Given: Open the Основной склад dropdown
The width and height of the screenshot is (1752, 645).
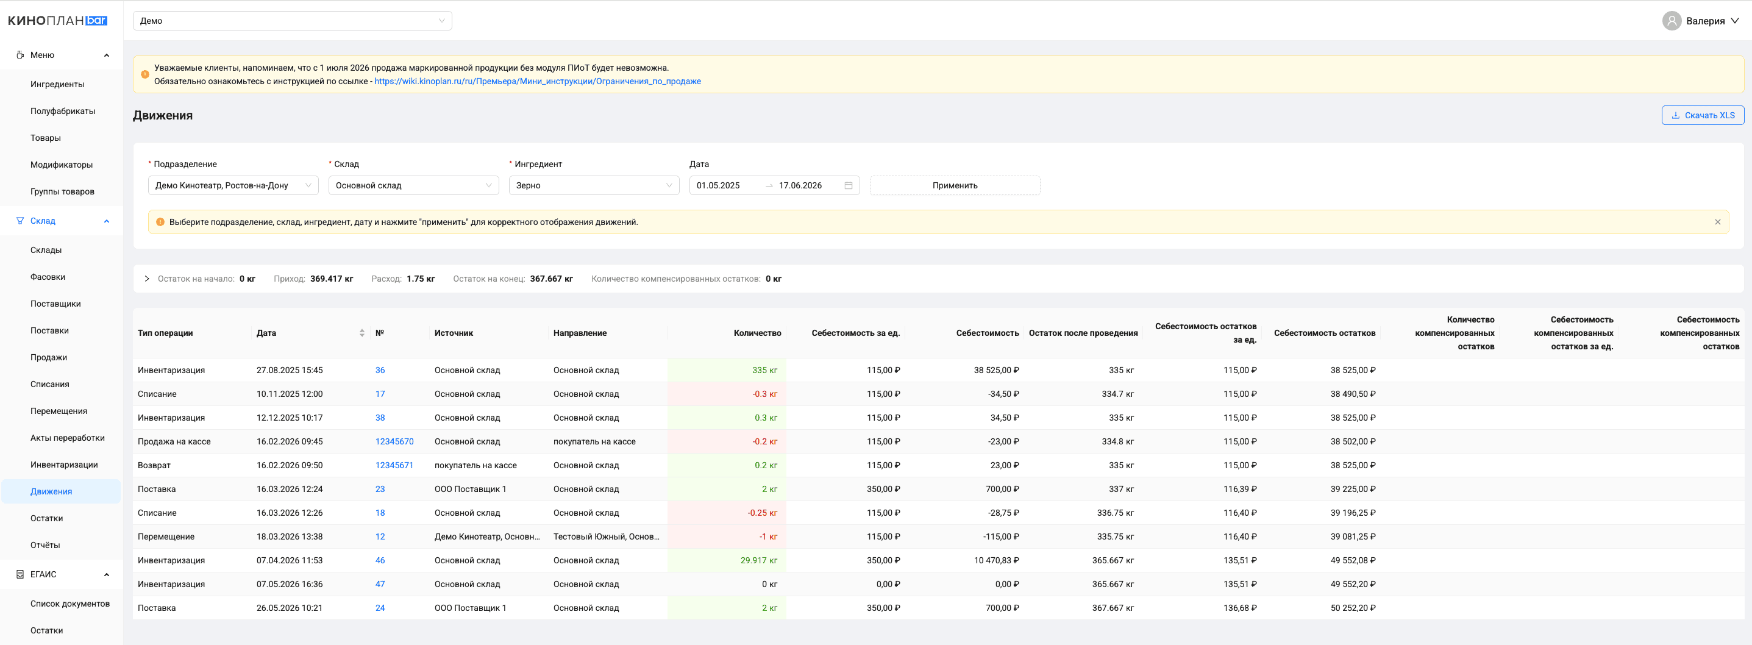Looking at the screenshot, I should [413, 185].
